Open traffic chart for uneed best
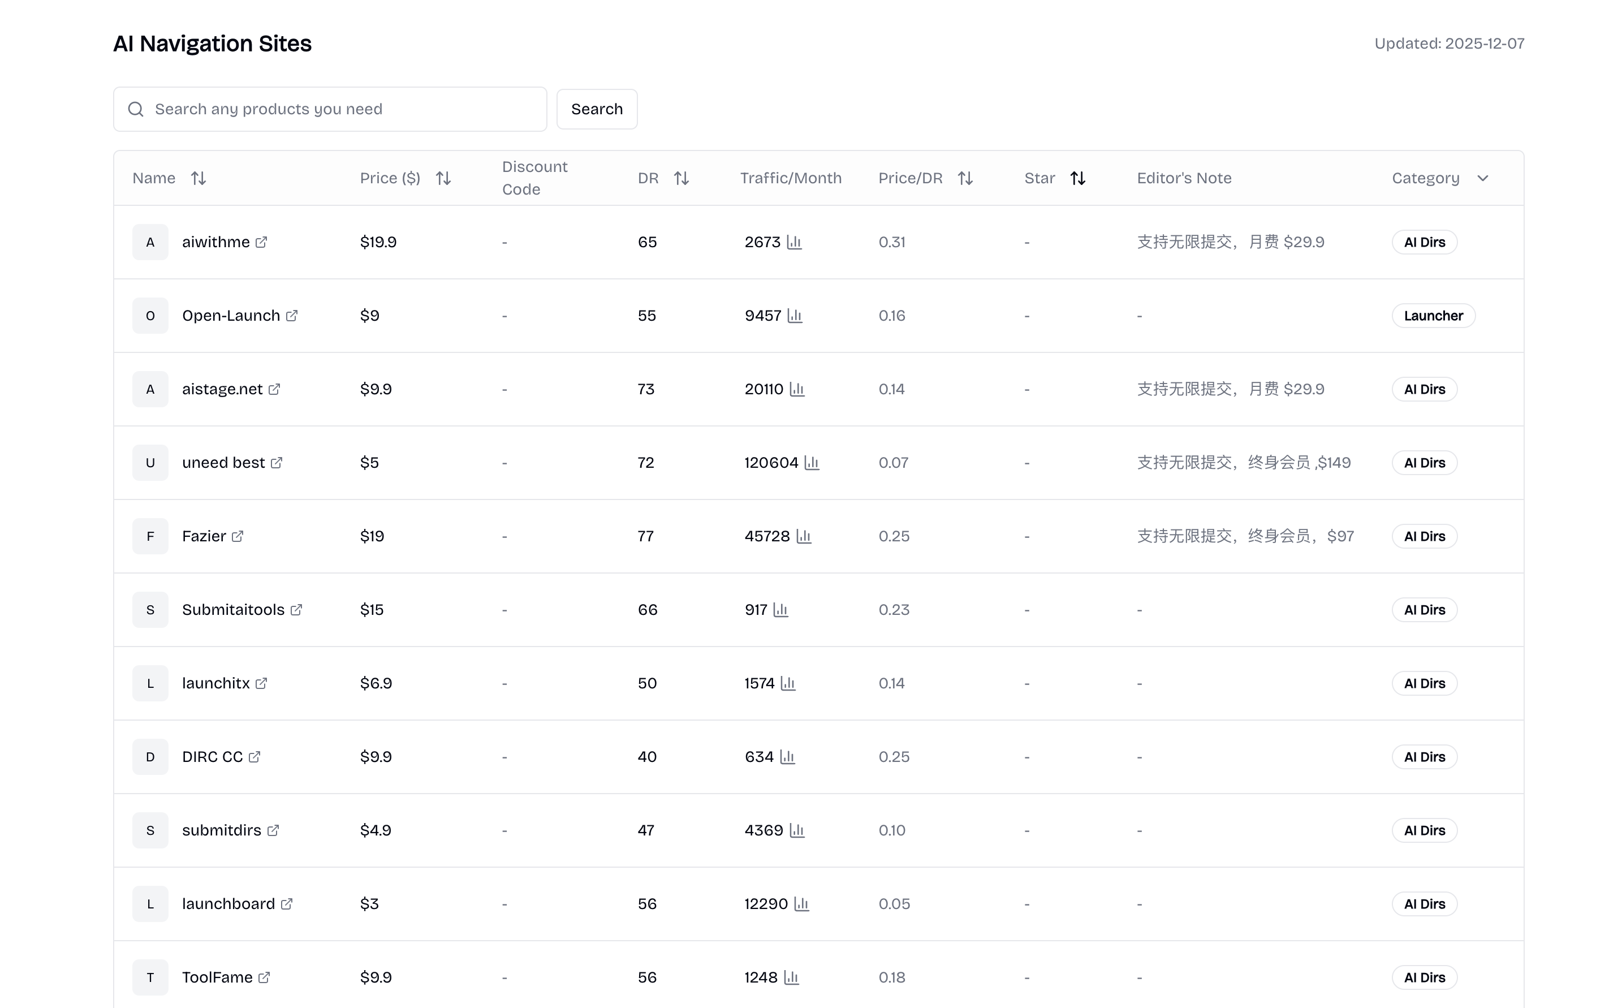The width and height of the screenshot is (1622, 1008). pyautogui.click(x=811, y=463)
